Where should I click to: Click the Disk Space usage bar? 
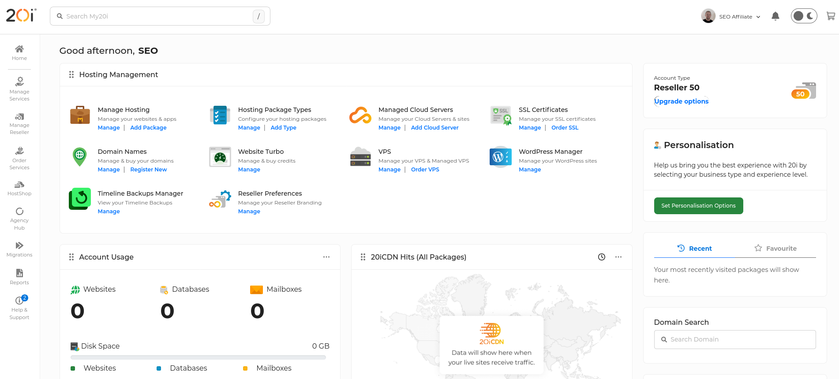198,357
